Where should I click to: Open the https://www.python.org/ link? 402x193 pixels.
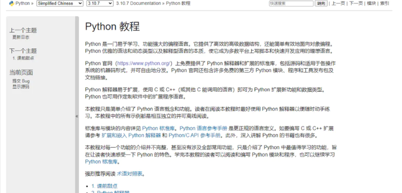(144, 63)
